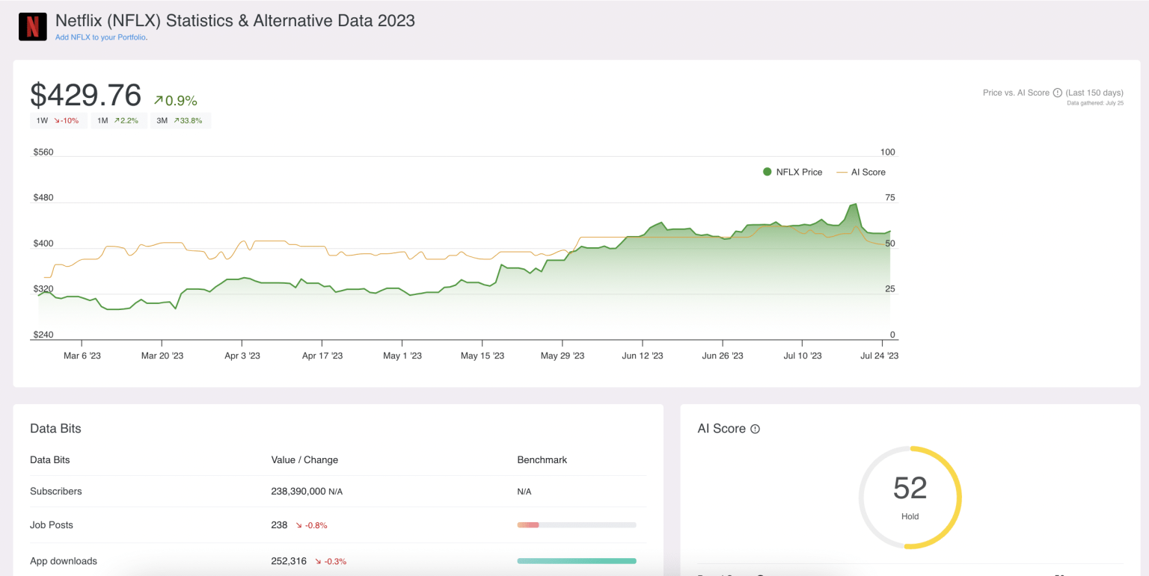Click the green up arrow beside 0.9%
The height and width of the screenshot is (576, 1149).
[x=158, y=100]
